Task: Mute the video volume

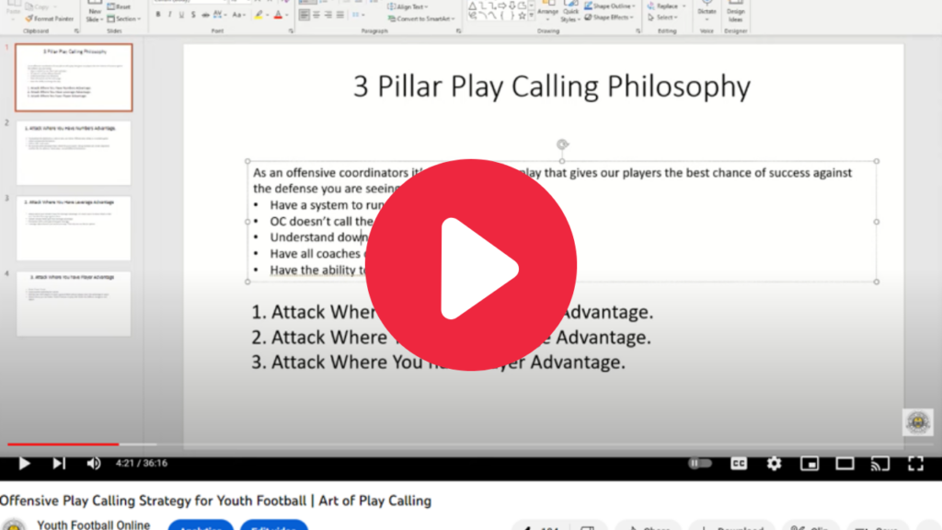Action: [x=93, y=464]
